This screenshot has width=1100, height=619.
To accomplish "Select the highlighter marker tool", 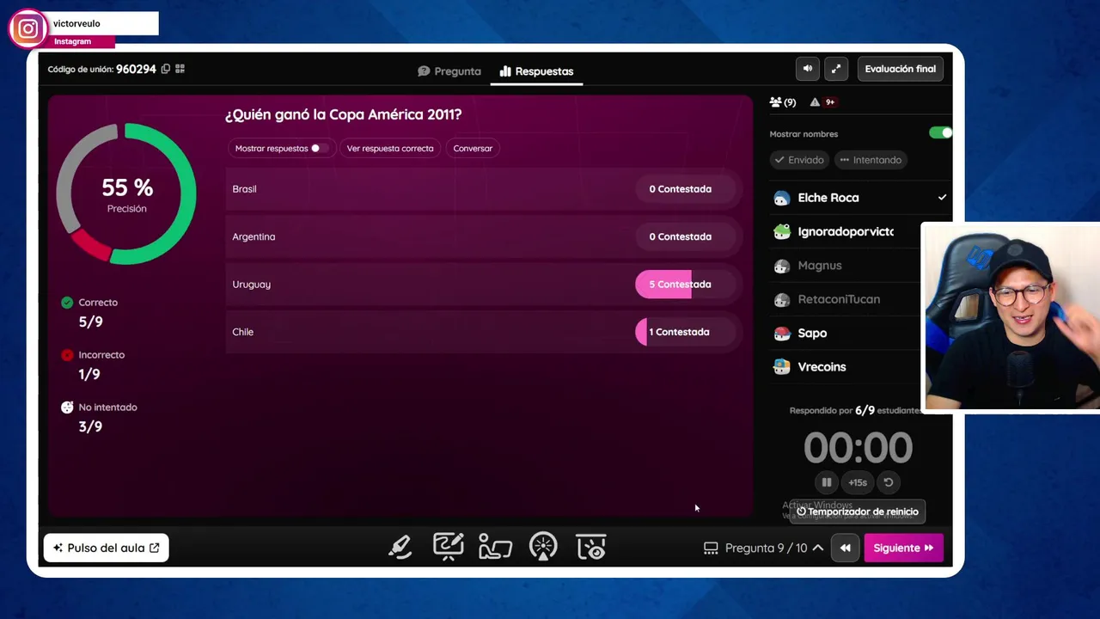I will point(400,547).
